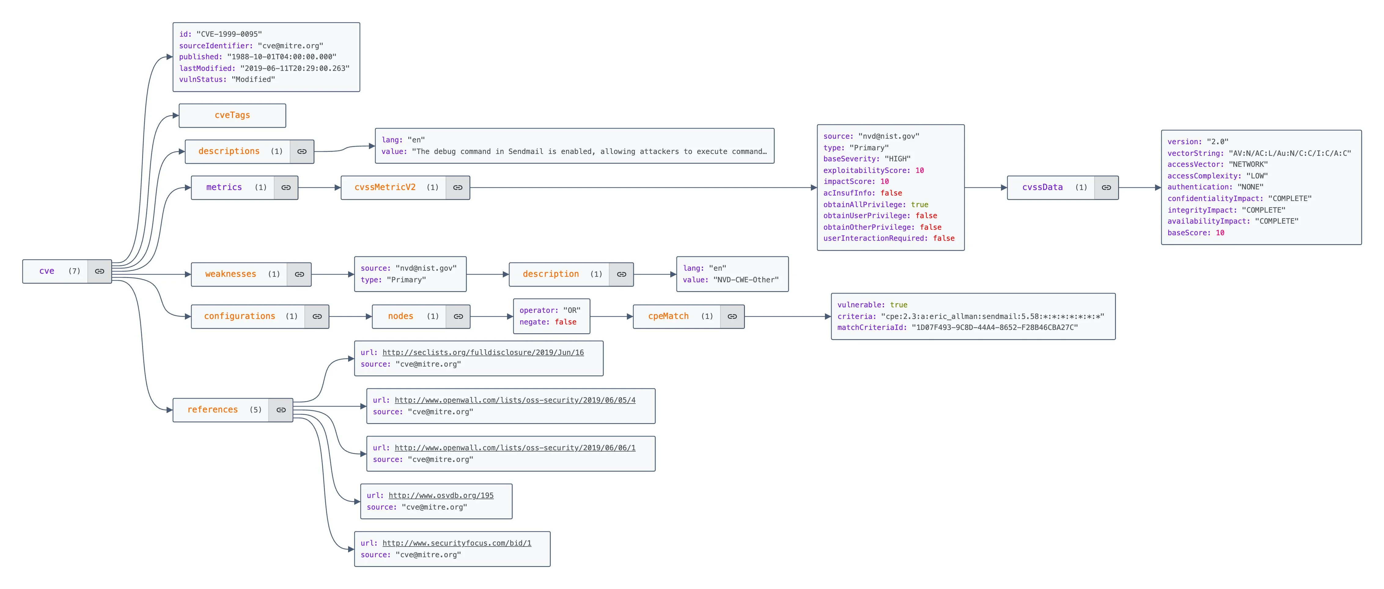
Task: Select the description node label
Action: coord(551,274)
